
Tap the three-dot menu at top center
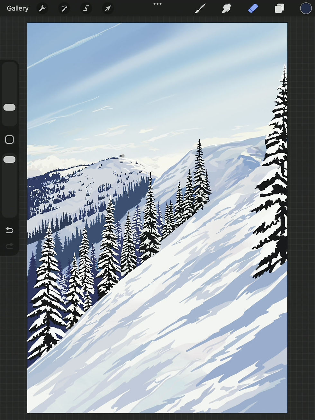157,4
